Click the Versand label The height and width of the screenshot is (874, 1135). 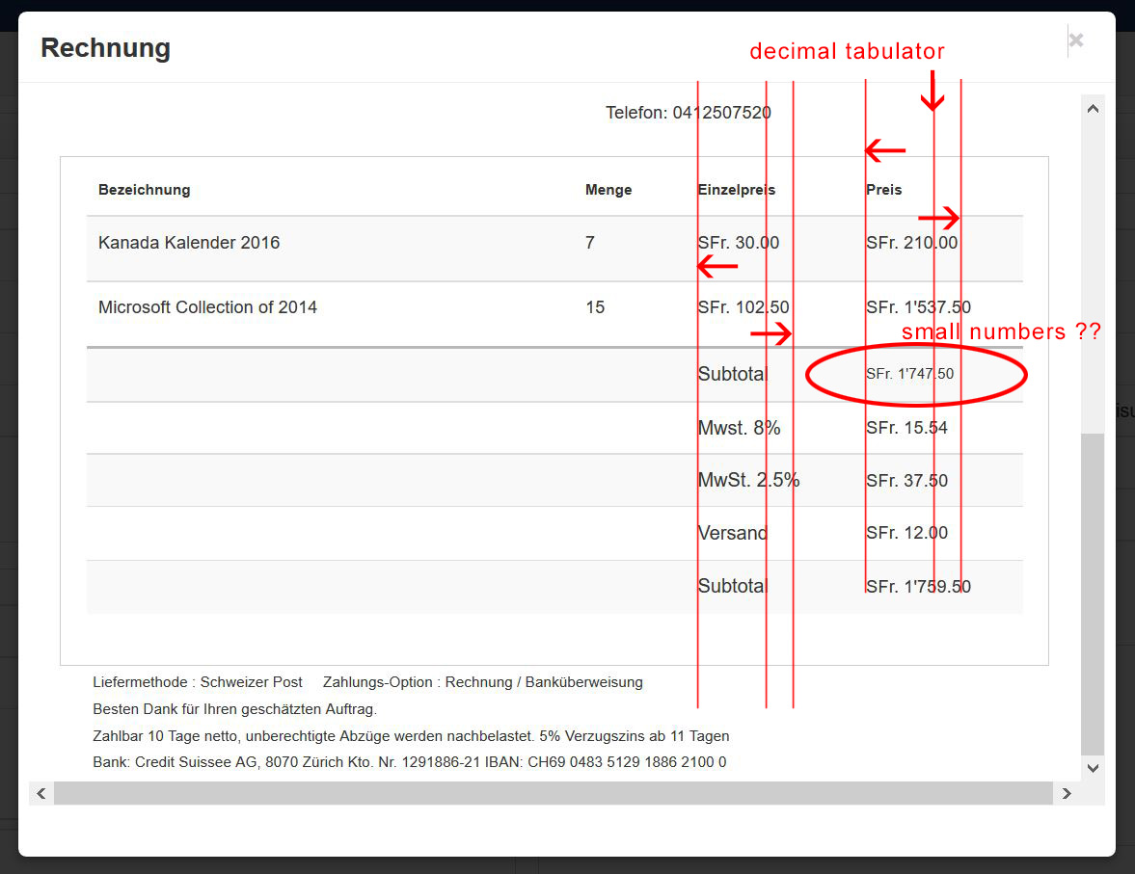[x=732, y=533]
